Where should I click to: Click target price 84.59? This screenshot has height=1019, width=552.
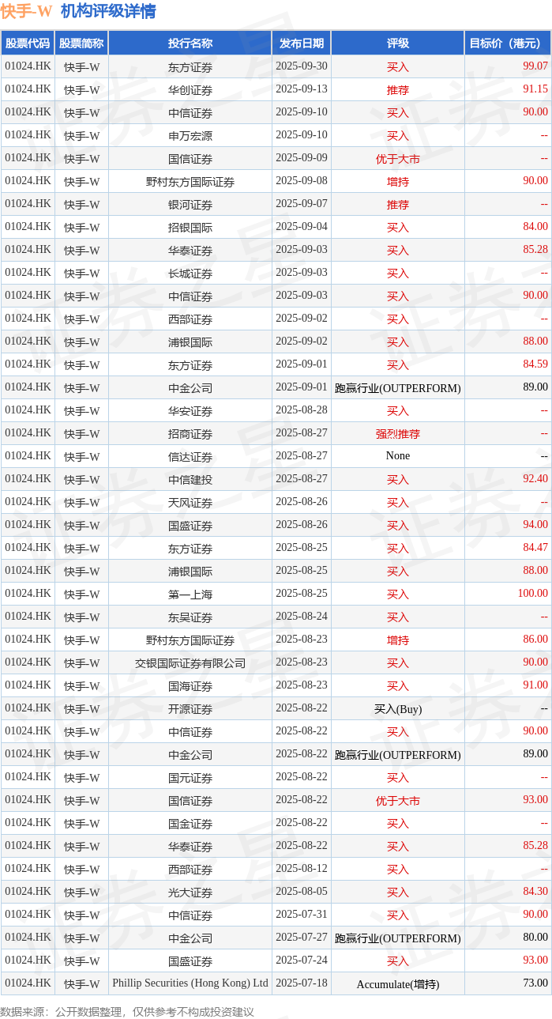[x=535, y=364]
